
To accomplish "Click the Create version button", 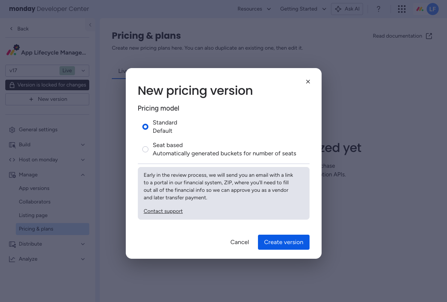I will tap(284, 242).
